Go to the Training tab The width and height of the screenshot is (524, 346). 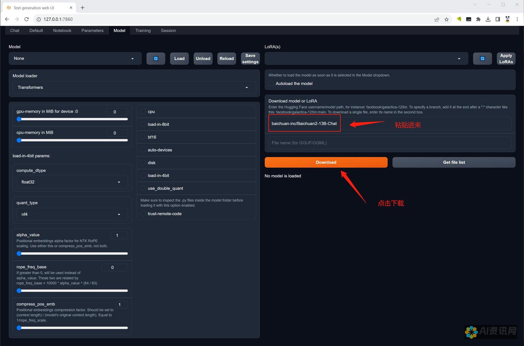tap(143, 31)
